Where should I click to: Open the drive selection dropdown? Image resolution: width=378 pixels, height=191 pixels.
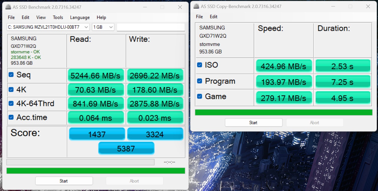pyautogui.click(x=48, y=27)
